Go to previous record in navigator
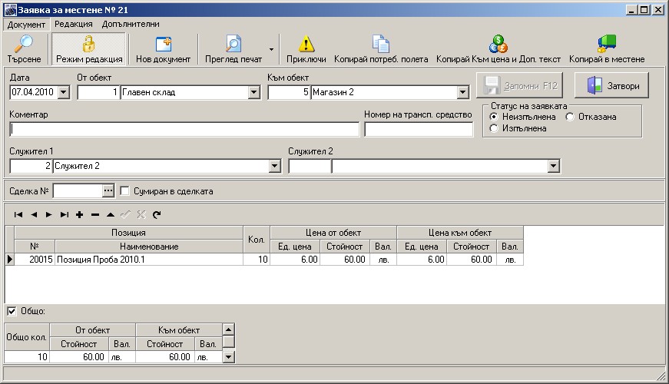This screenshot has width=669, height=384. [34, 214]
